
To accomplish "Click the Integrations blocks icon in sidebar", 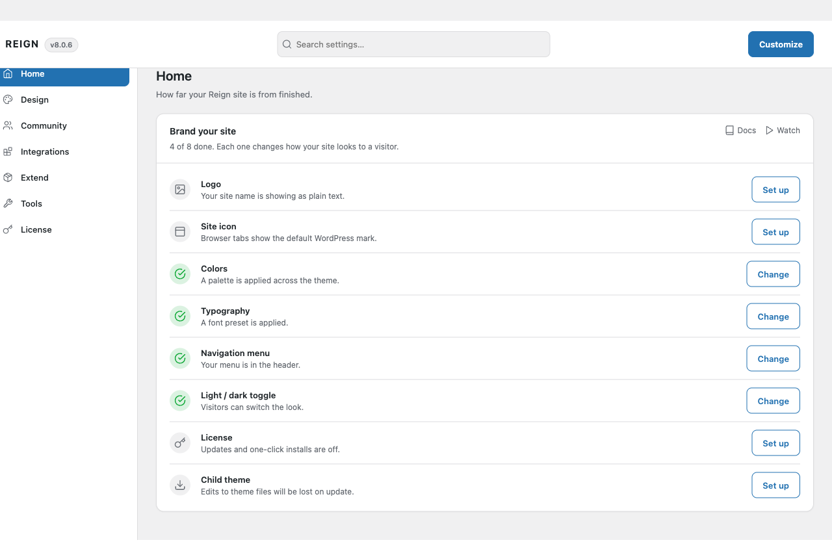I will coord(8,151).
